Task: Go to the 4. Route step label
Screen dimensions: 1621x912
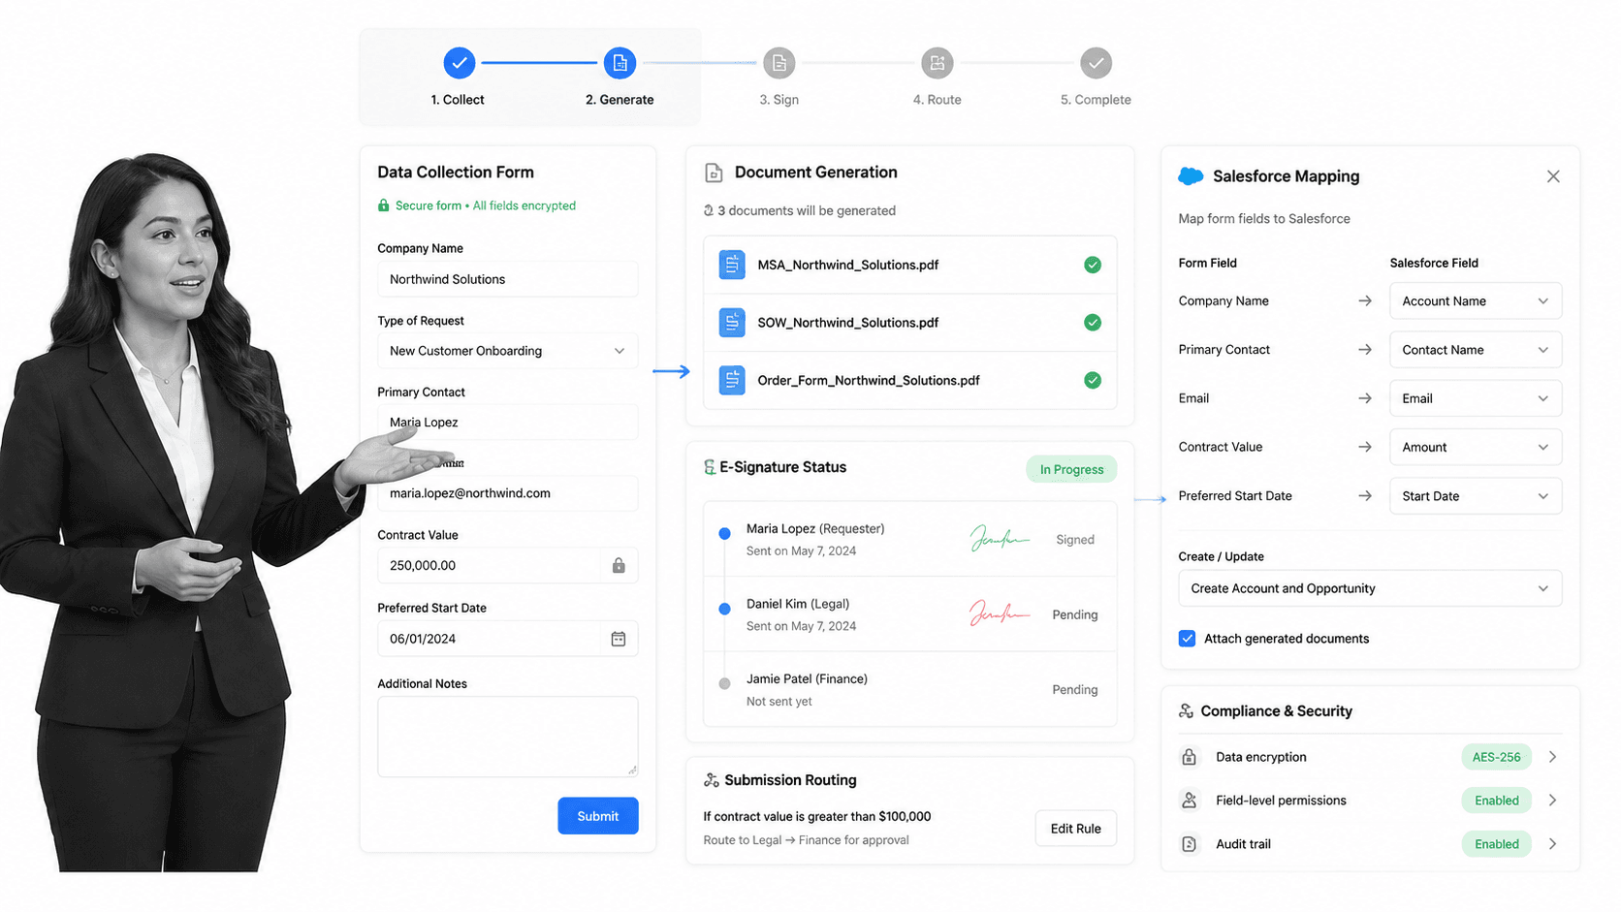Action: [x=937, y=100]
